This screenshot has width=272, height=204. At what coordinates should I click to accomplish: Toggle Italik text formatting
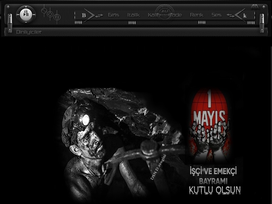pyautogui.click(x=133, y=15)
